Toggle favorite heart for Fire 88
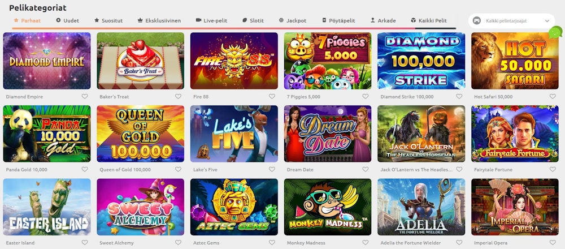 (272, 96)
